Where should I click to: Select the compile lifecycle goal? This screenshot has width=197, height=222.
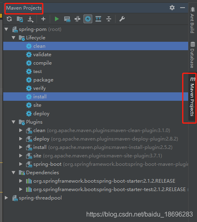click(x=95, y=63)
